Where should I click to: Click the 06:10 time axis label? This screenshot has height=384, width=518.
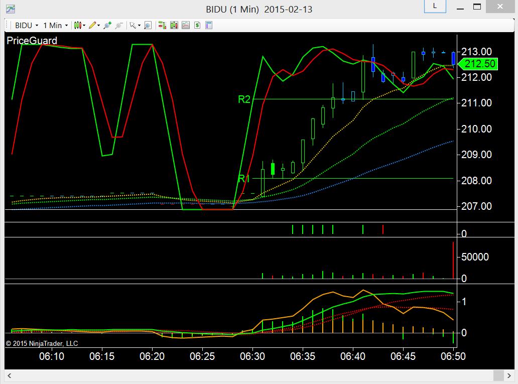(52, 356)
